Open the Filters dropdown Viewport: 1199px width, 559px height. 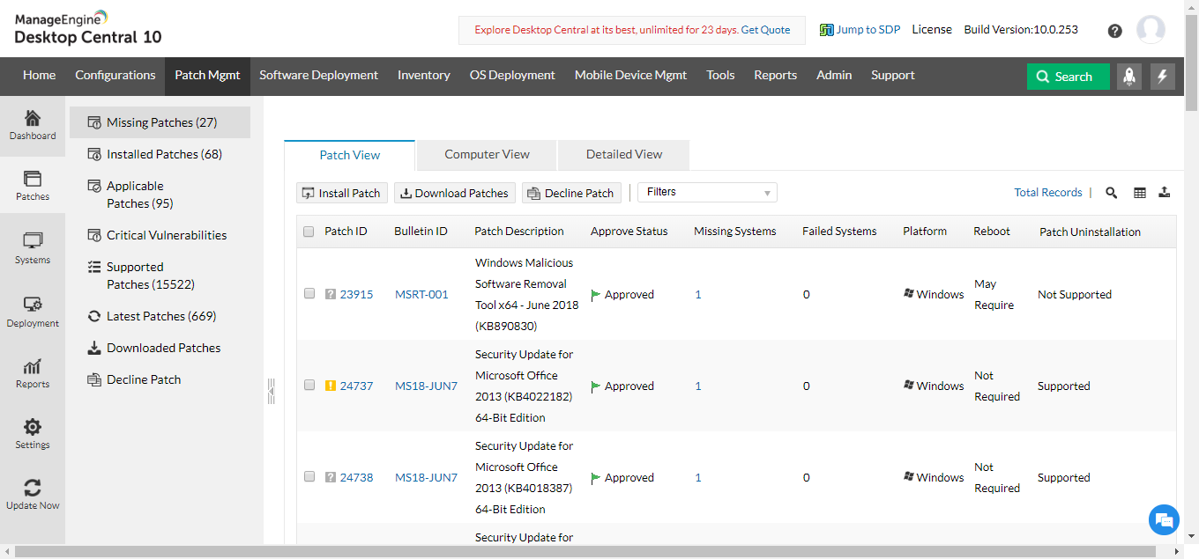(x=706, y=192)
